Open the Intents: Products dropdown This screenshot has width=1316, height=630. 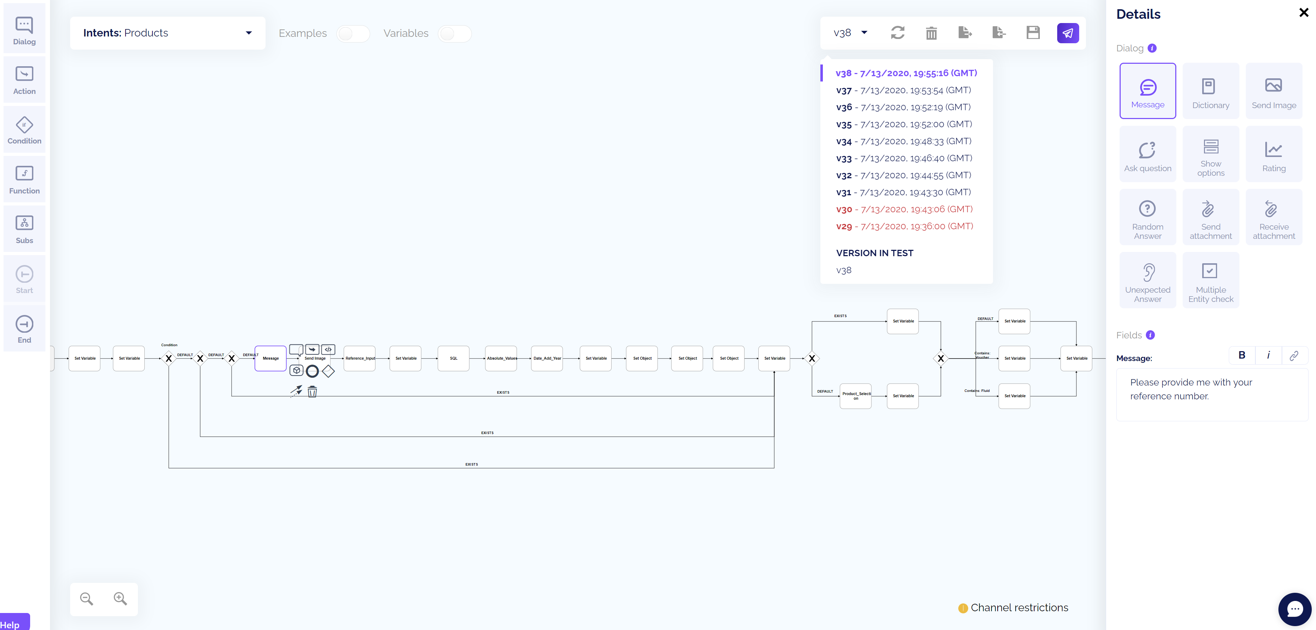coord(168,33)
